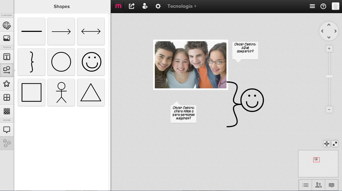The height and width of the screenshot is (191, 342).
Task: Open the collaborators tab at bottom right
Action: point(318,185)
